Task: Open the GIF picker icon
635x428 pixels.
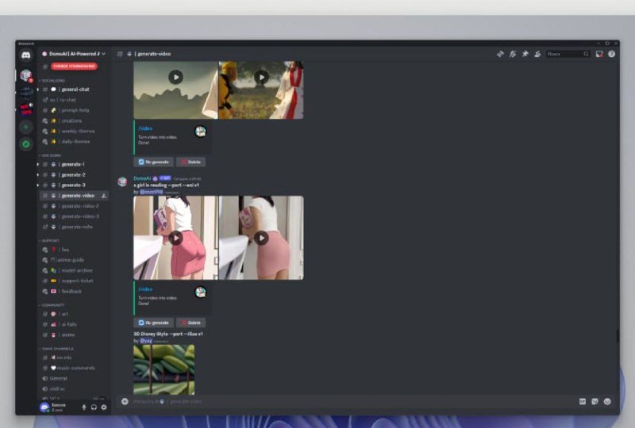Action: click(583, 402)
